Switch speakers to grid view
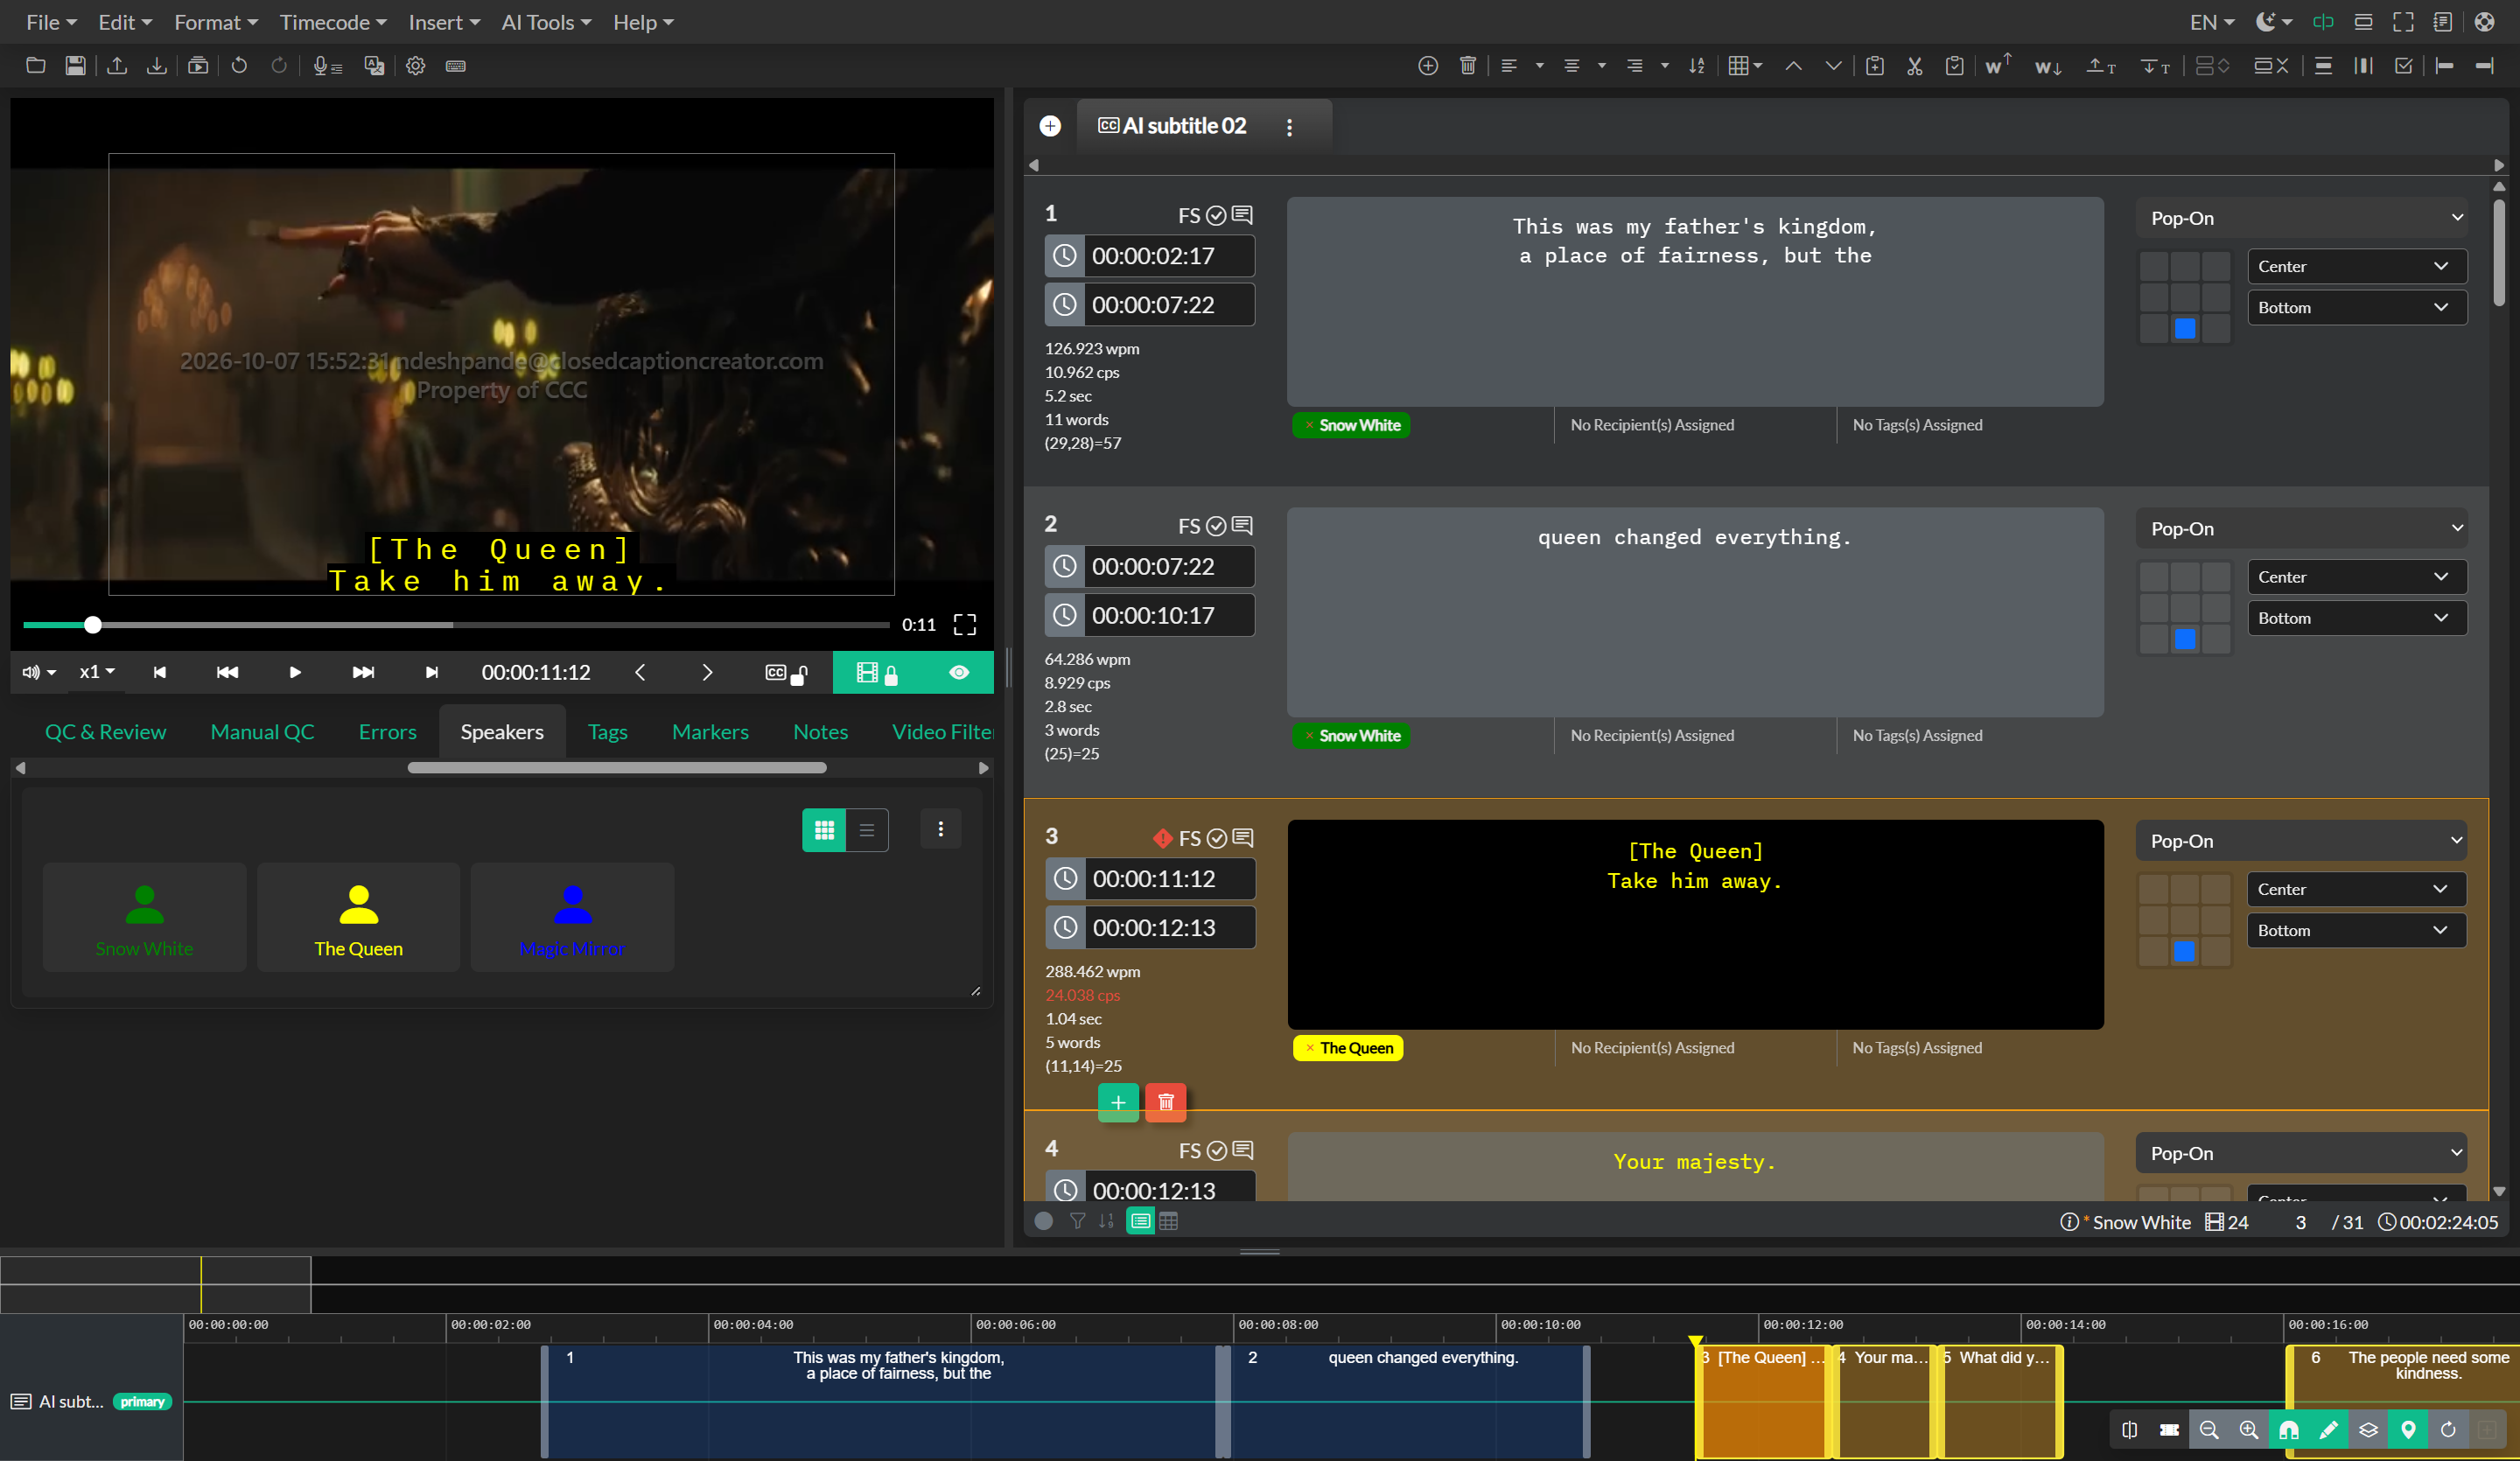Screen dimensions: 2520x1461 pos(824,830)
